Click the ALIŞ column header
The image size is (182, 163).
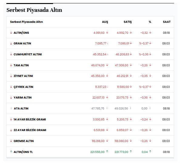(x=105, y=22)
